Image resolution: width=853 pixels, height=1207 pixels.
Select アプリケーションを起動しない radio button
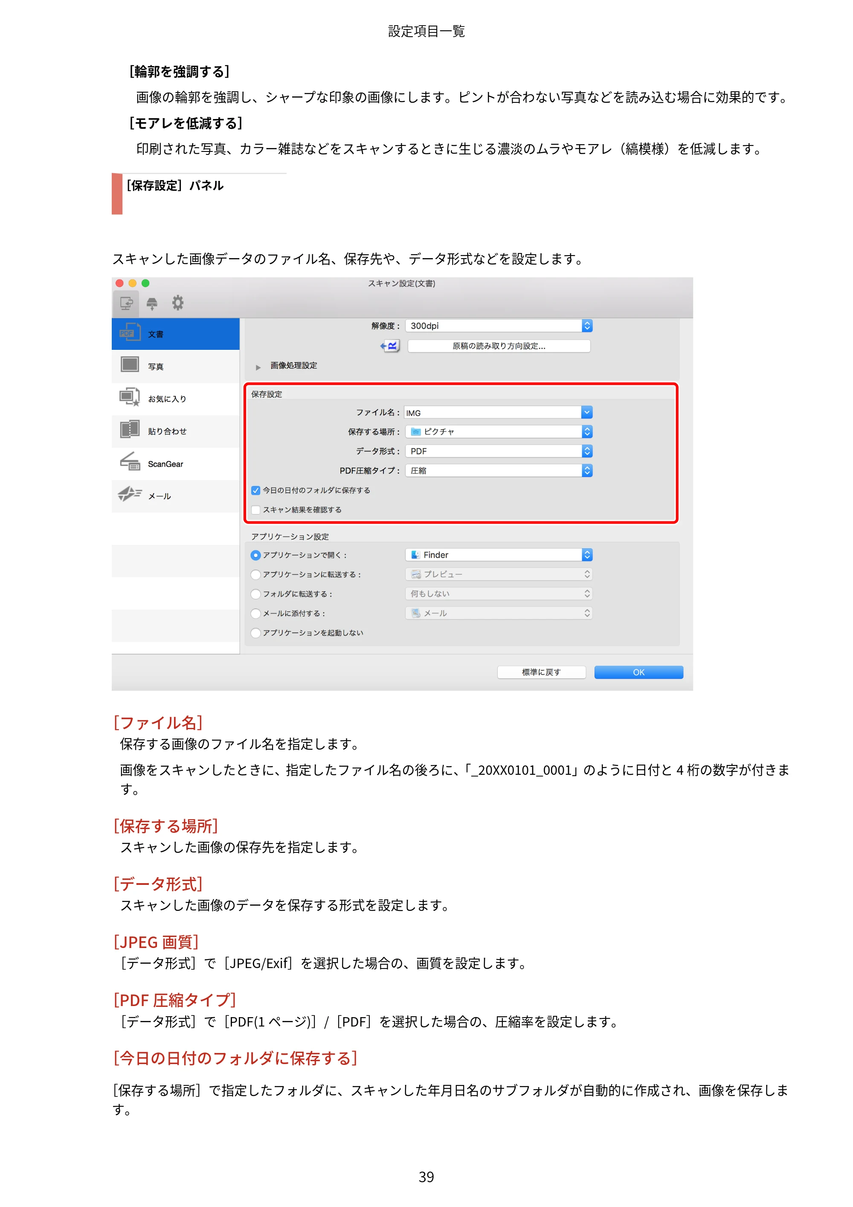(256, 633)
